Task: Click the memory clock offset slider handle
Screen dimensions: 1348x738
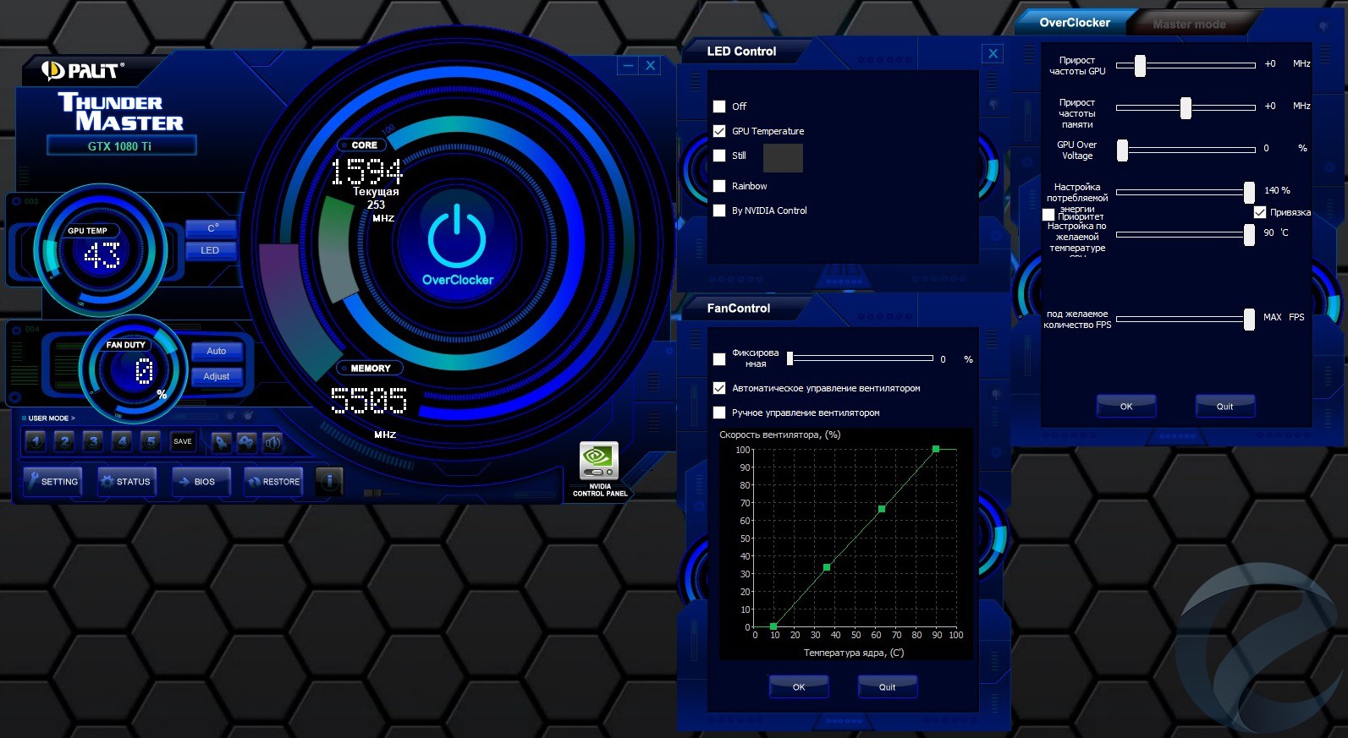Action: point(1186,107)
